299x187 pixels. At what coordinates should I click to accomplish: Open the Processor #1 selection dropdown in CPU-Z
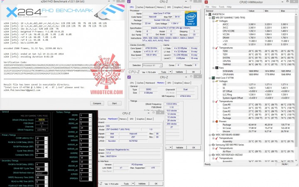click(161, 66)
